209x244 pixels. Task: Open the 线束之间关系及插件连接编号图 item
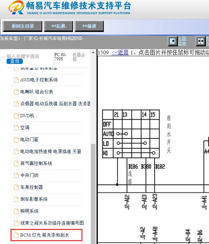(52, 223)
